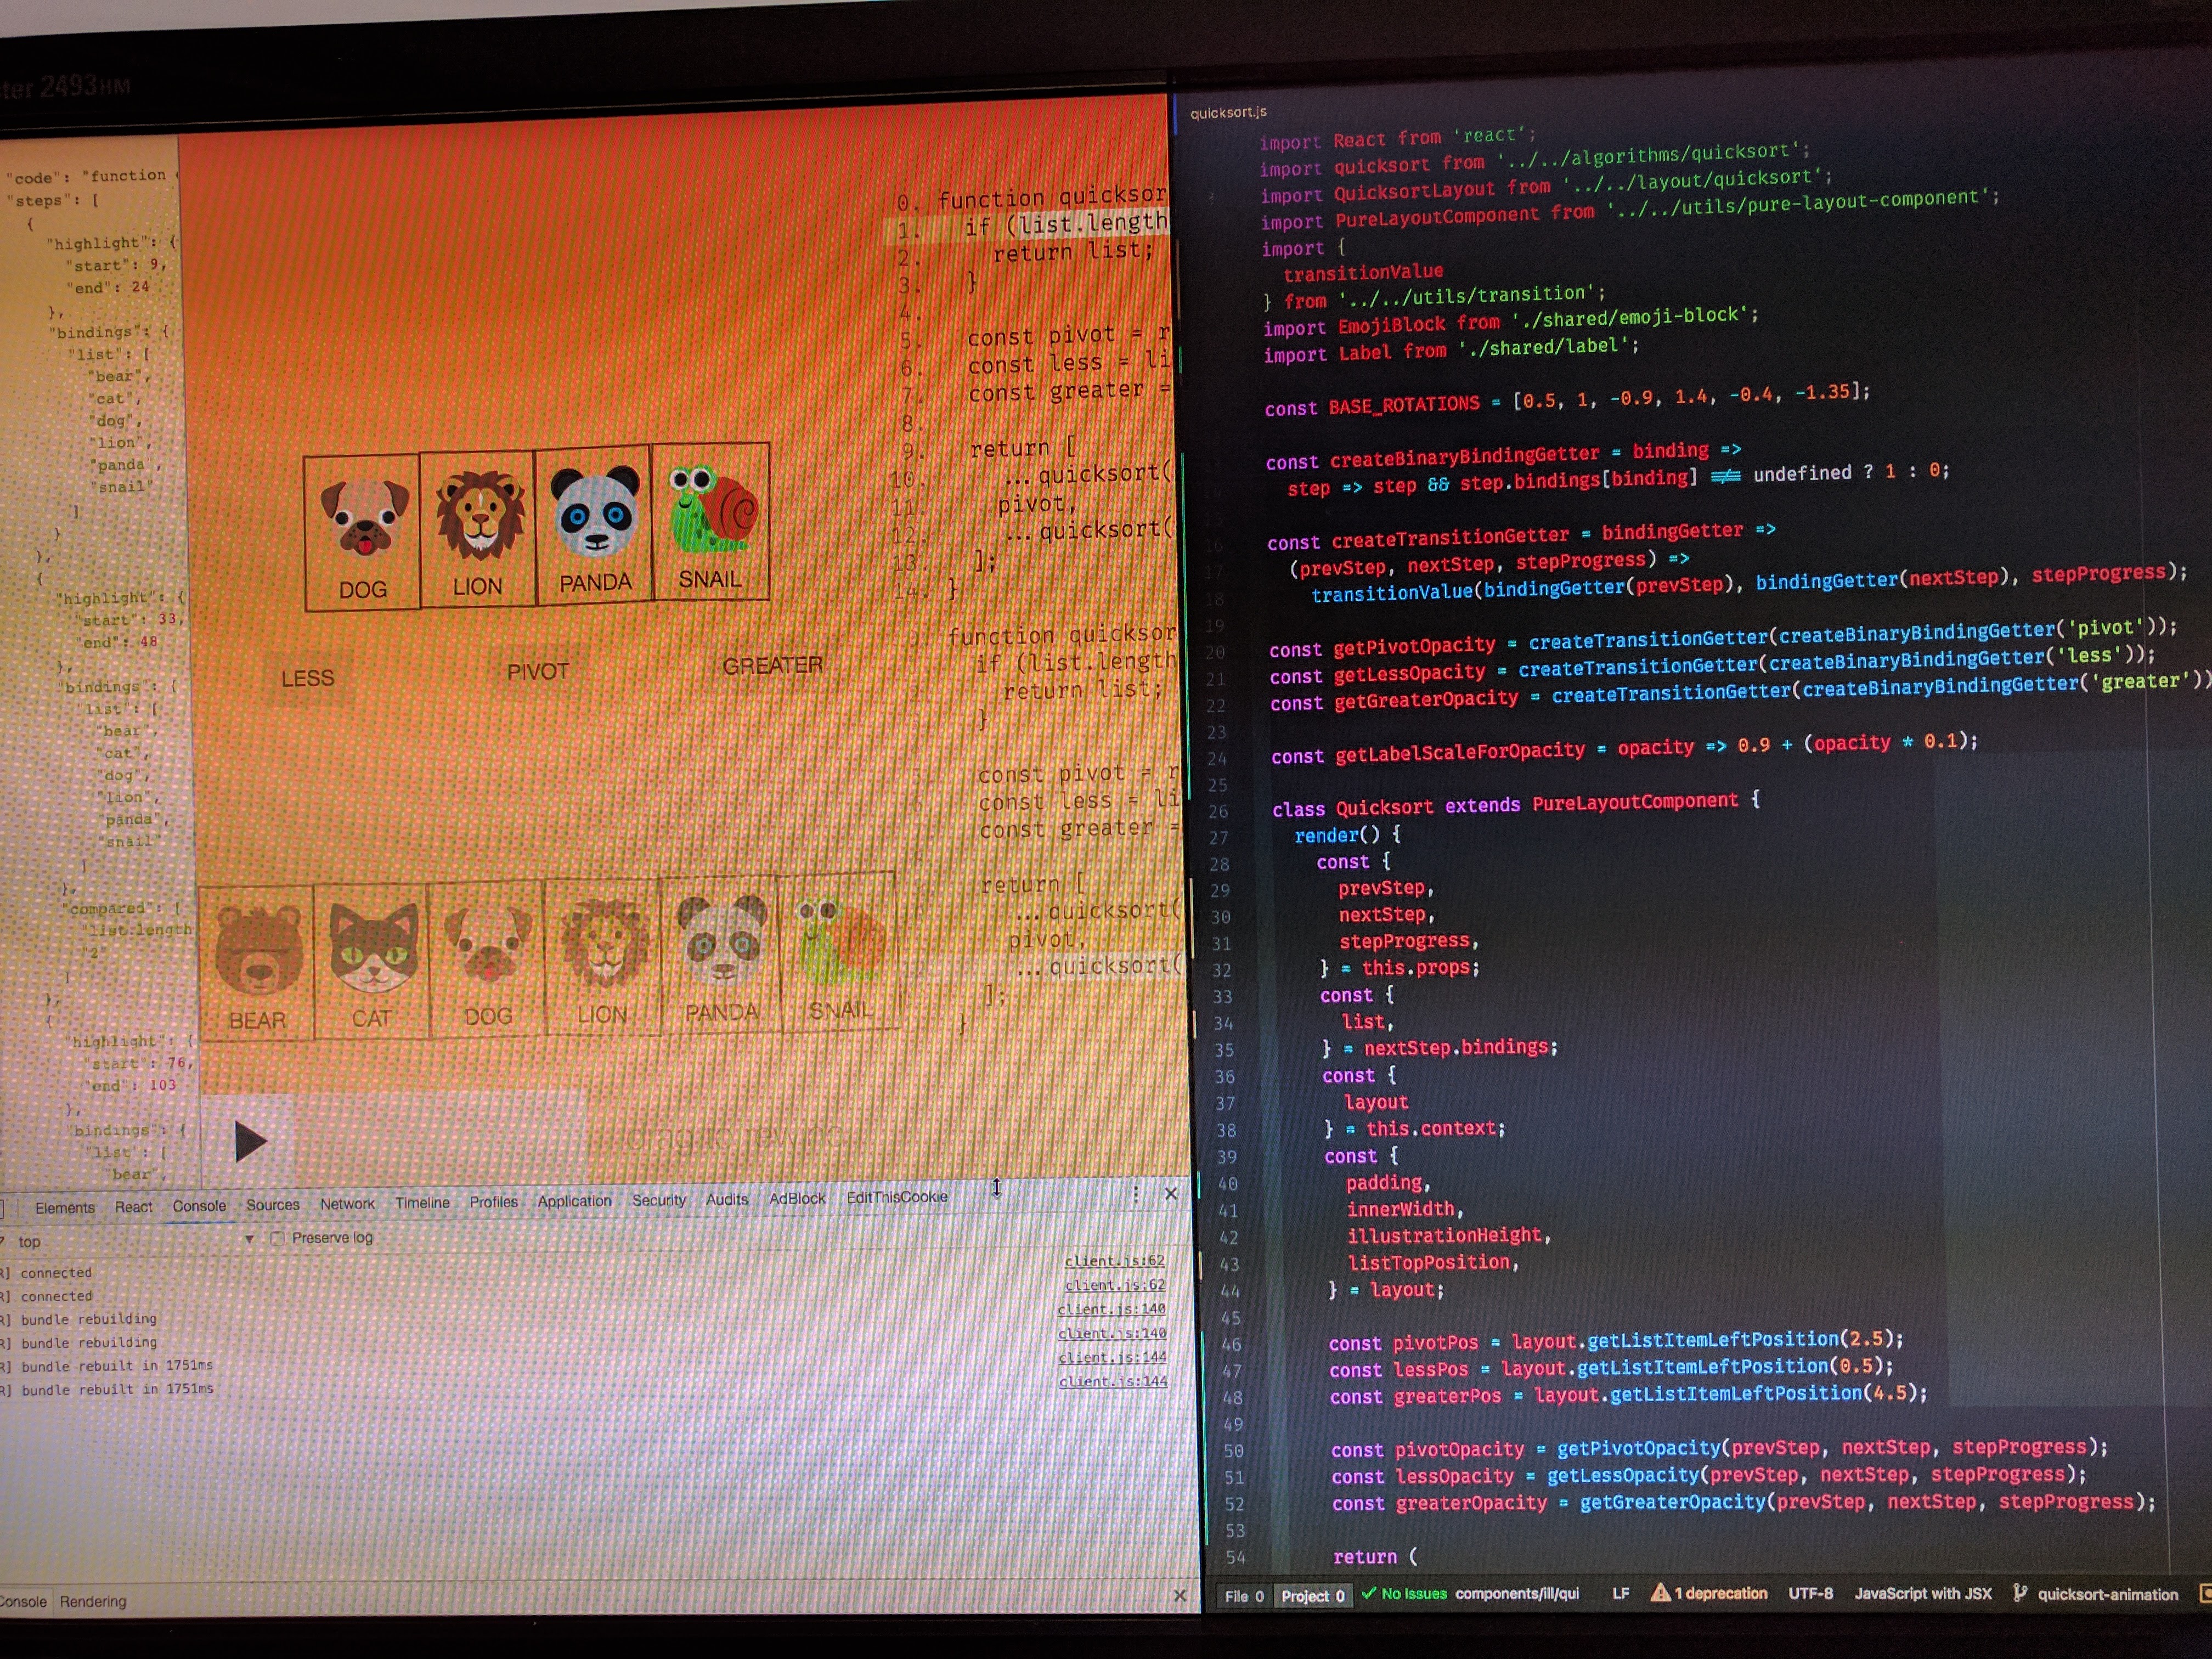Click the faded SNAIL emoji card in bottom row
The width and height of the screenshot is (2212, 1659).
840,952
